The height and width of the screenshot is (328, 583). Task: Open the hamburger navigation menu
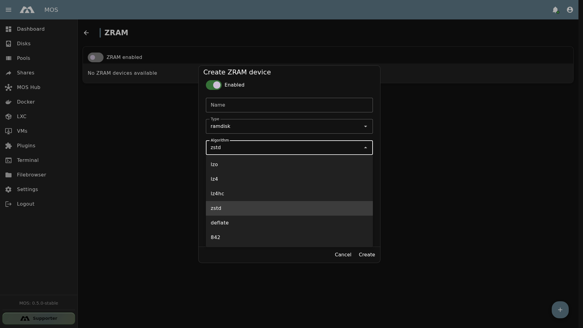tap(9, 10)
